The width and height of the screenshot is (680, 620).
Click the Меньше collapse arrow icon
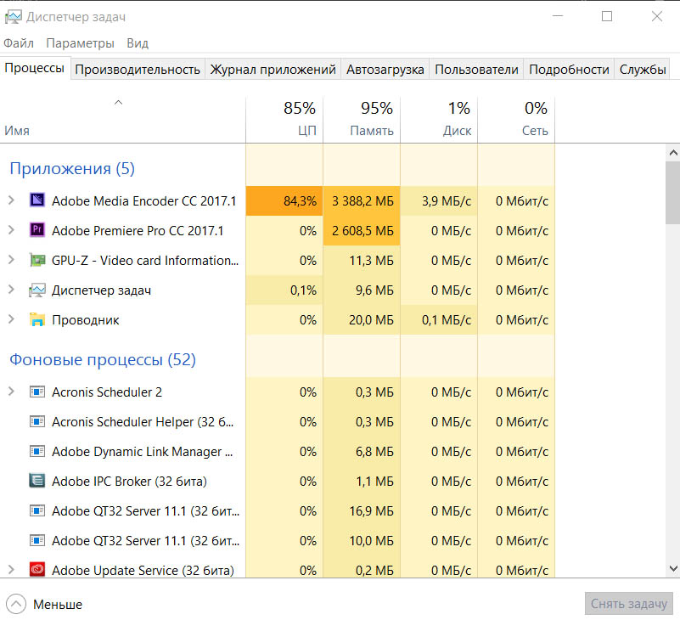coord(16,604)
